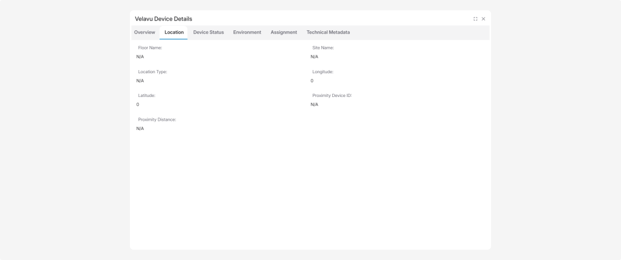View the Technical Metadata tab
This screenshot has height=260, width=621.
(x=328, y=32)
